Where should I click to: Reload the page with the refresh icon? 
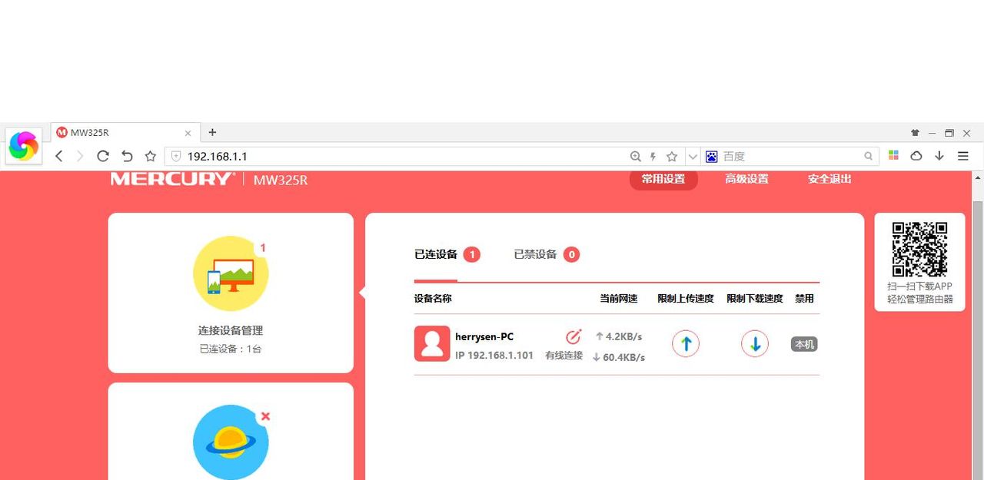coord(103,156)
